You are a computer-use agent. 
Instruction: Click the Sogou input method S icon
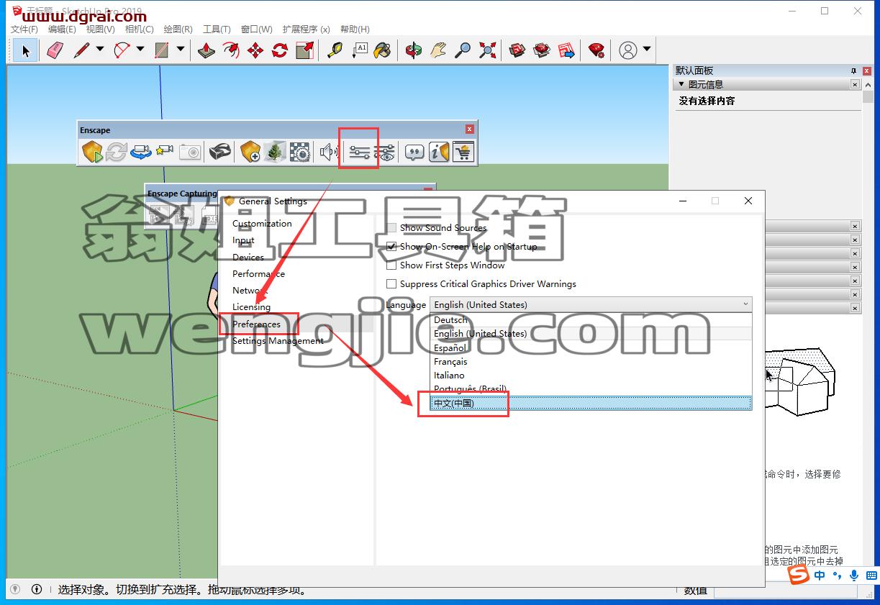pos(798,576)
